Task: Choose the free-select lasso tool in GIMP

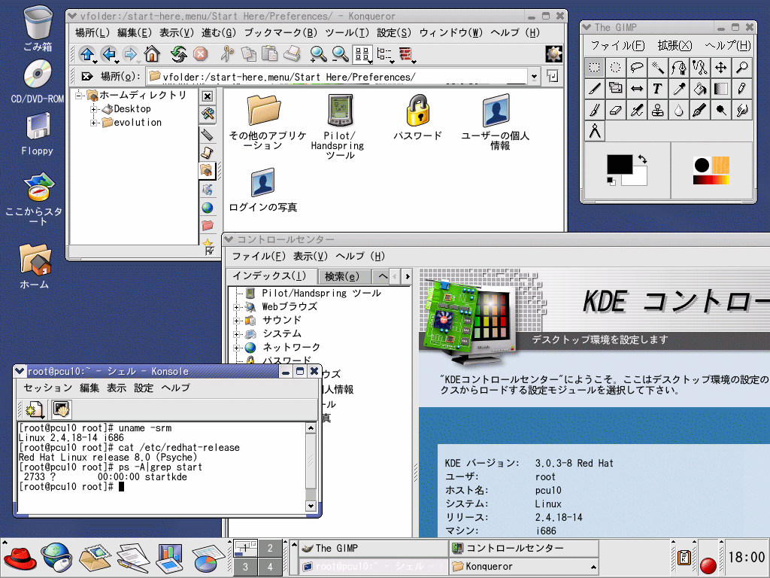Action: click(637, 67)
